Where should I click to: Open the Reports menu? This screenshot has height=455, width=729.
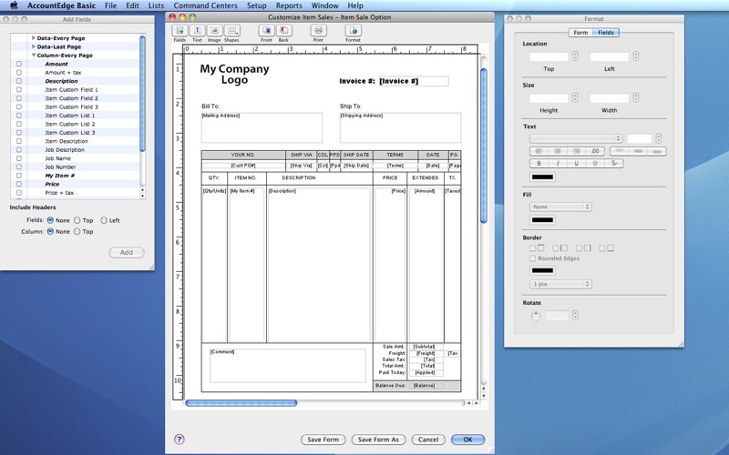coord(289,5)
